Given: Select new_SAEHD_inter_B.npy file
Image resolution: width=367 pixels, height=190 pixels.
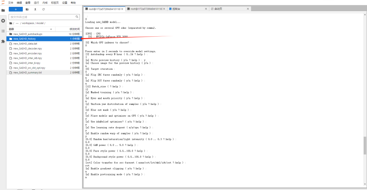Looking at the screenshot, I should click(x=44, y=63).
